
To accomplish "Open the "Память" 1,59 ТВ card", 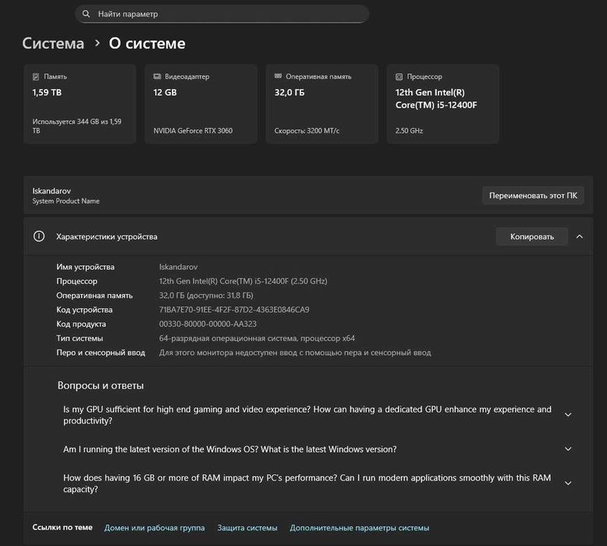I will [80, 104].
